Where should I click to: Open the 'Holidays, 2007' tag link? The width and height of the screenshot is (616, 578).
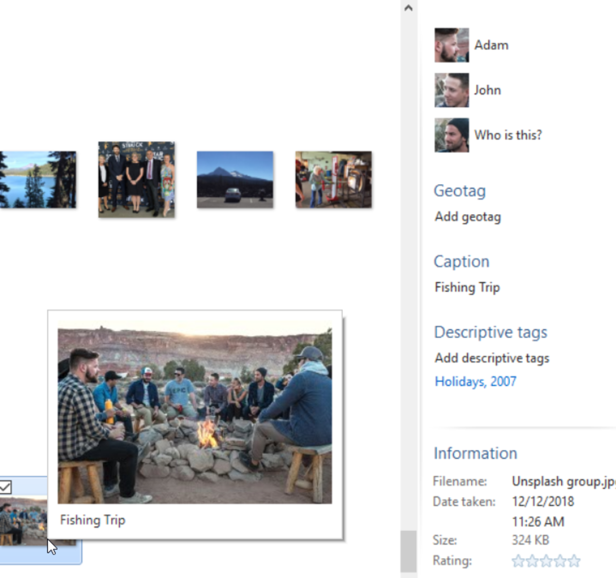coord(475,382)
